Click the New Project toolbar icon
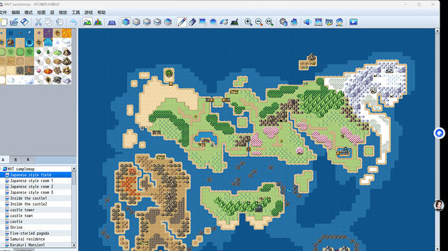The image size is (448, 251). tap(3, 22)
